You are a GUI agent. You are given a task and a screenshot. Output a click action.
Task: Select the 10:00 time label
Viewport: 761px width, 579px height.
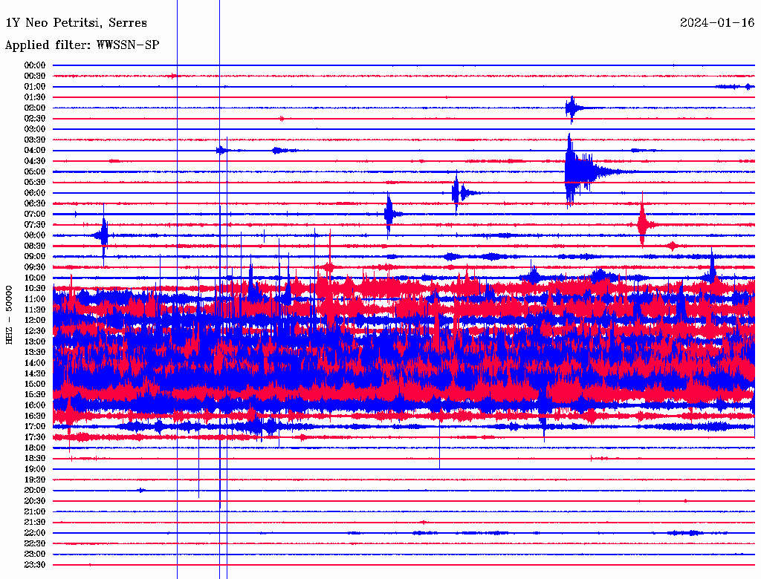(35, 278)
